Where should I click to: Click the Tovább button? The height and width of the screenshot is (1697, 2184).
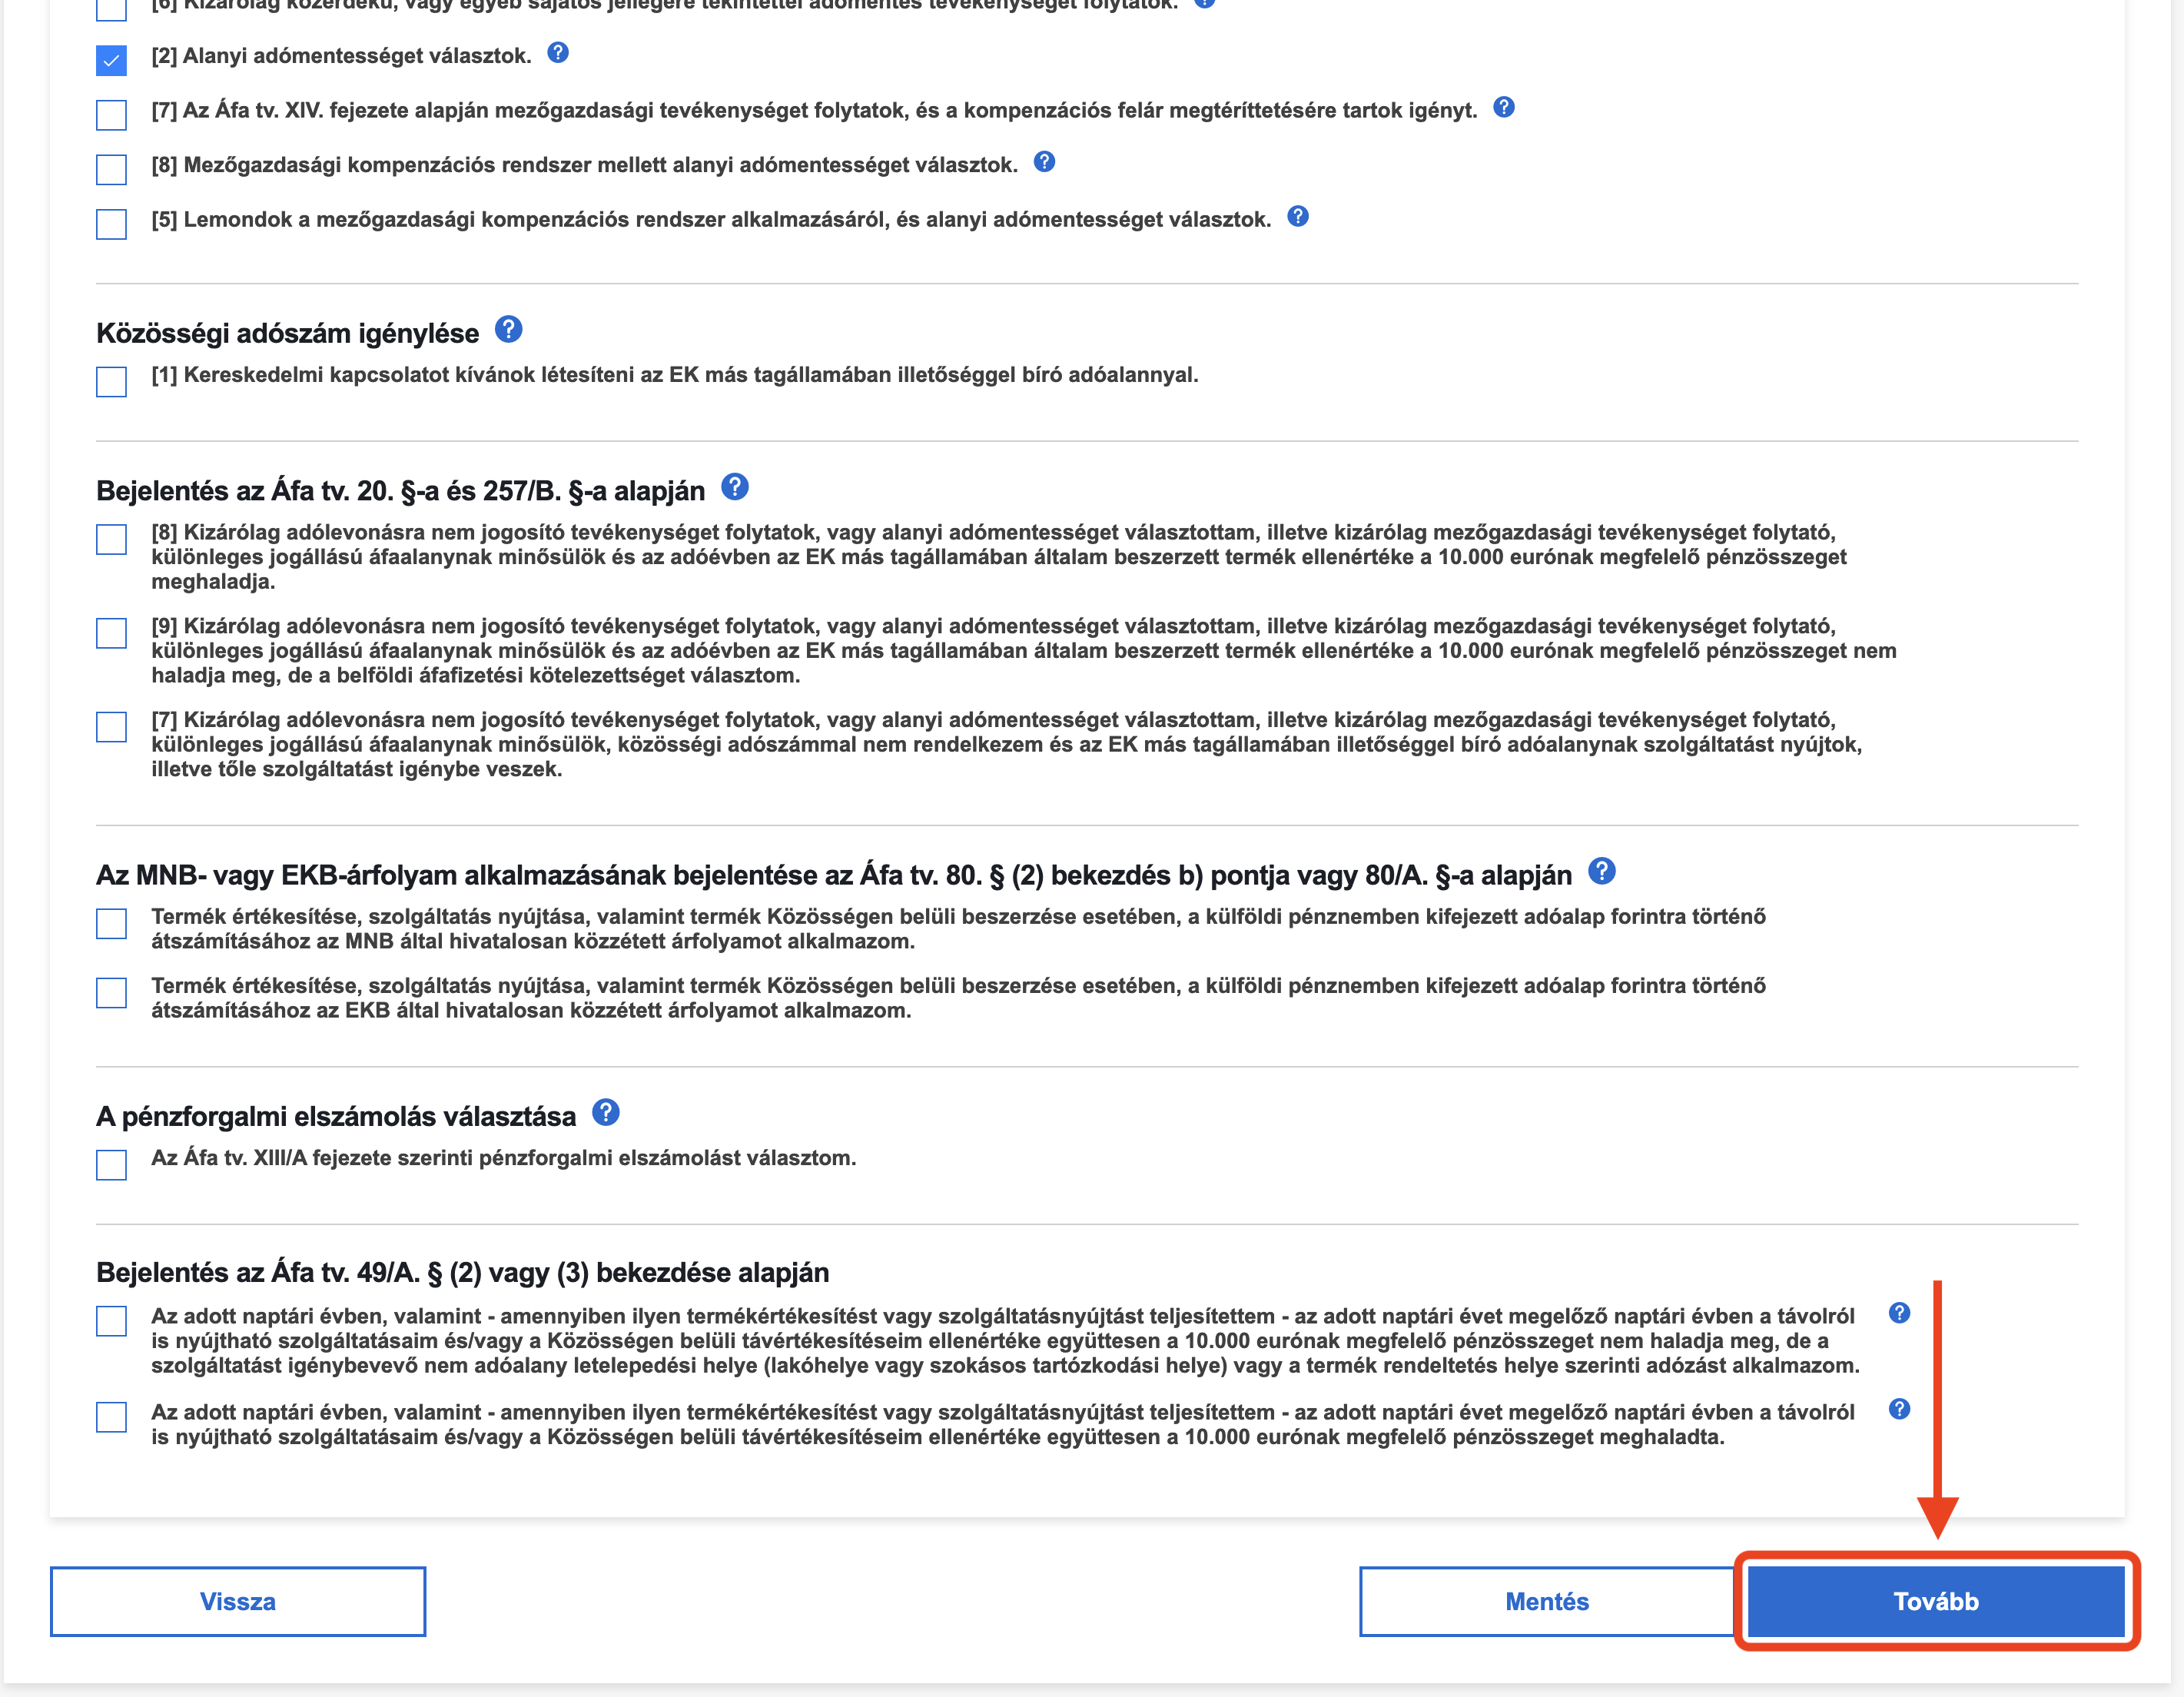pyautogui.click(x=1936, y=1601)
